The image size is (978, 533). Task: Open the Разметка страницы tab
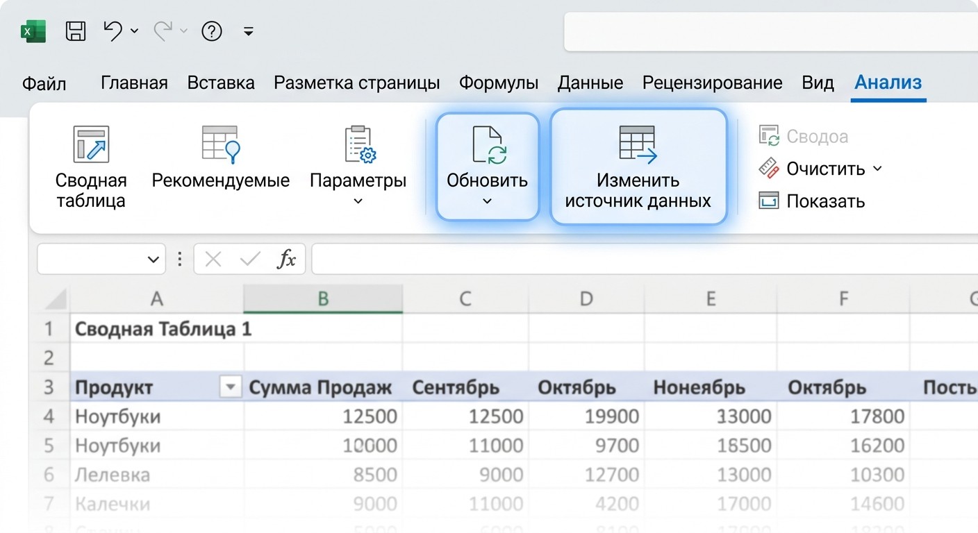(357, 83)
